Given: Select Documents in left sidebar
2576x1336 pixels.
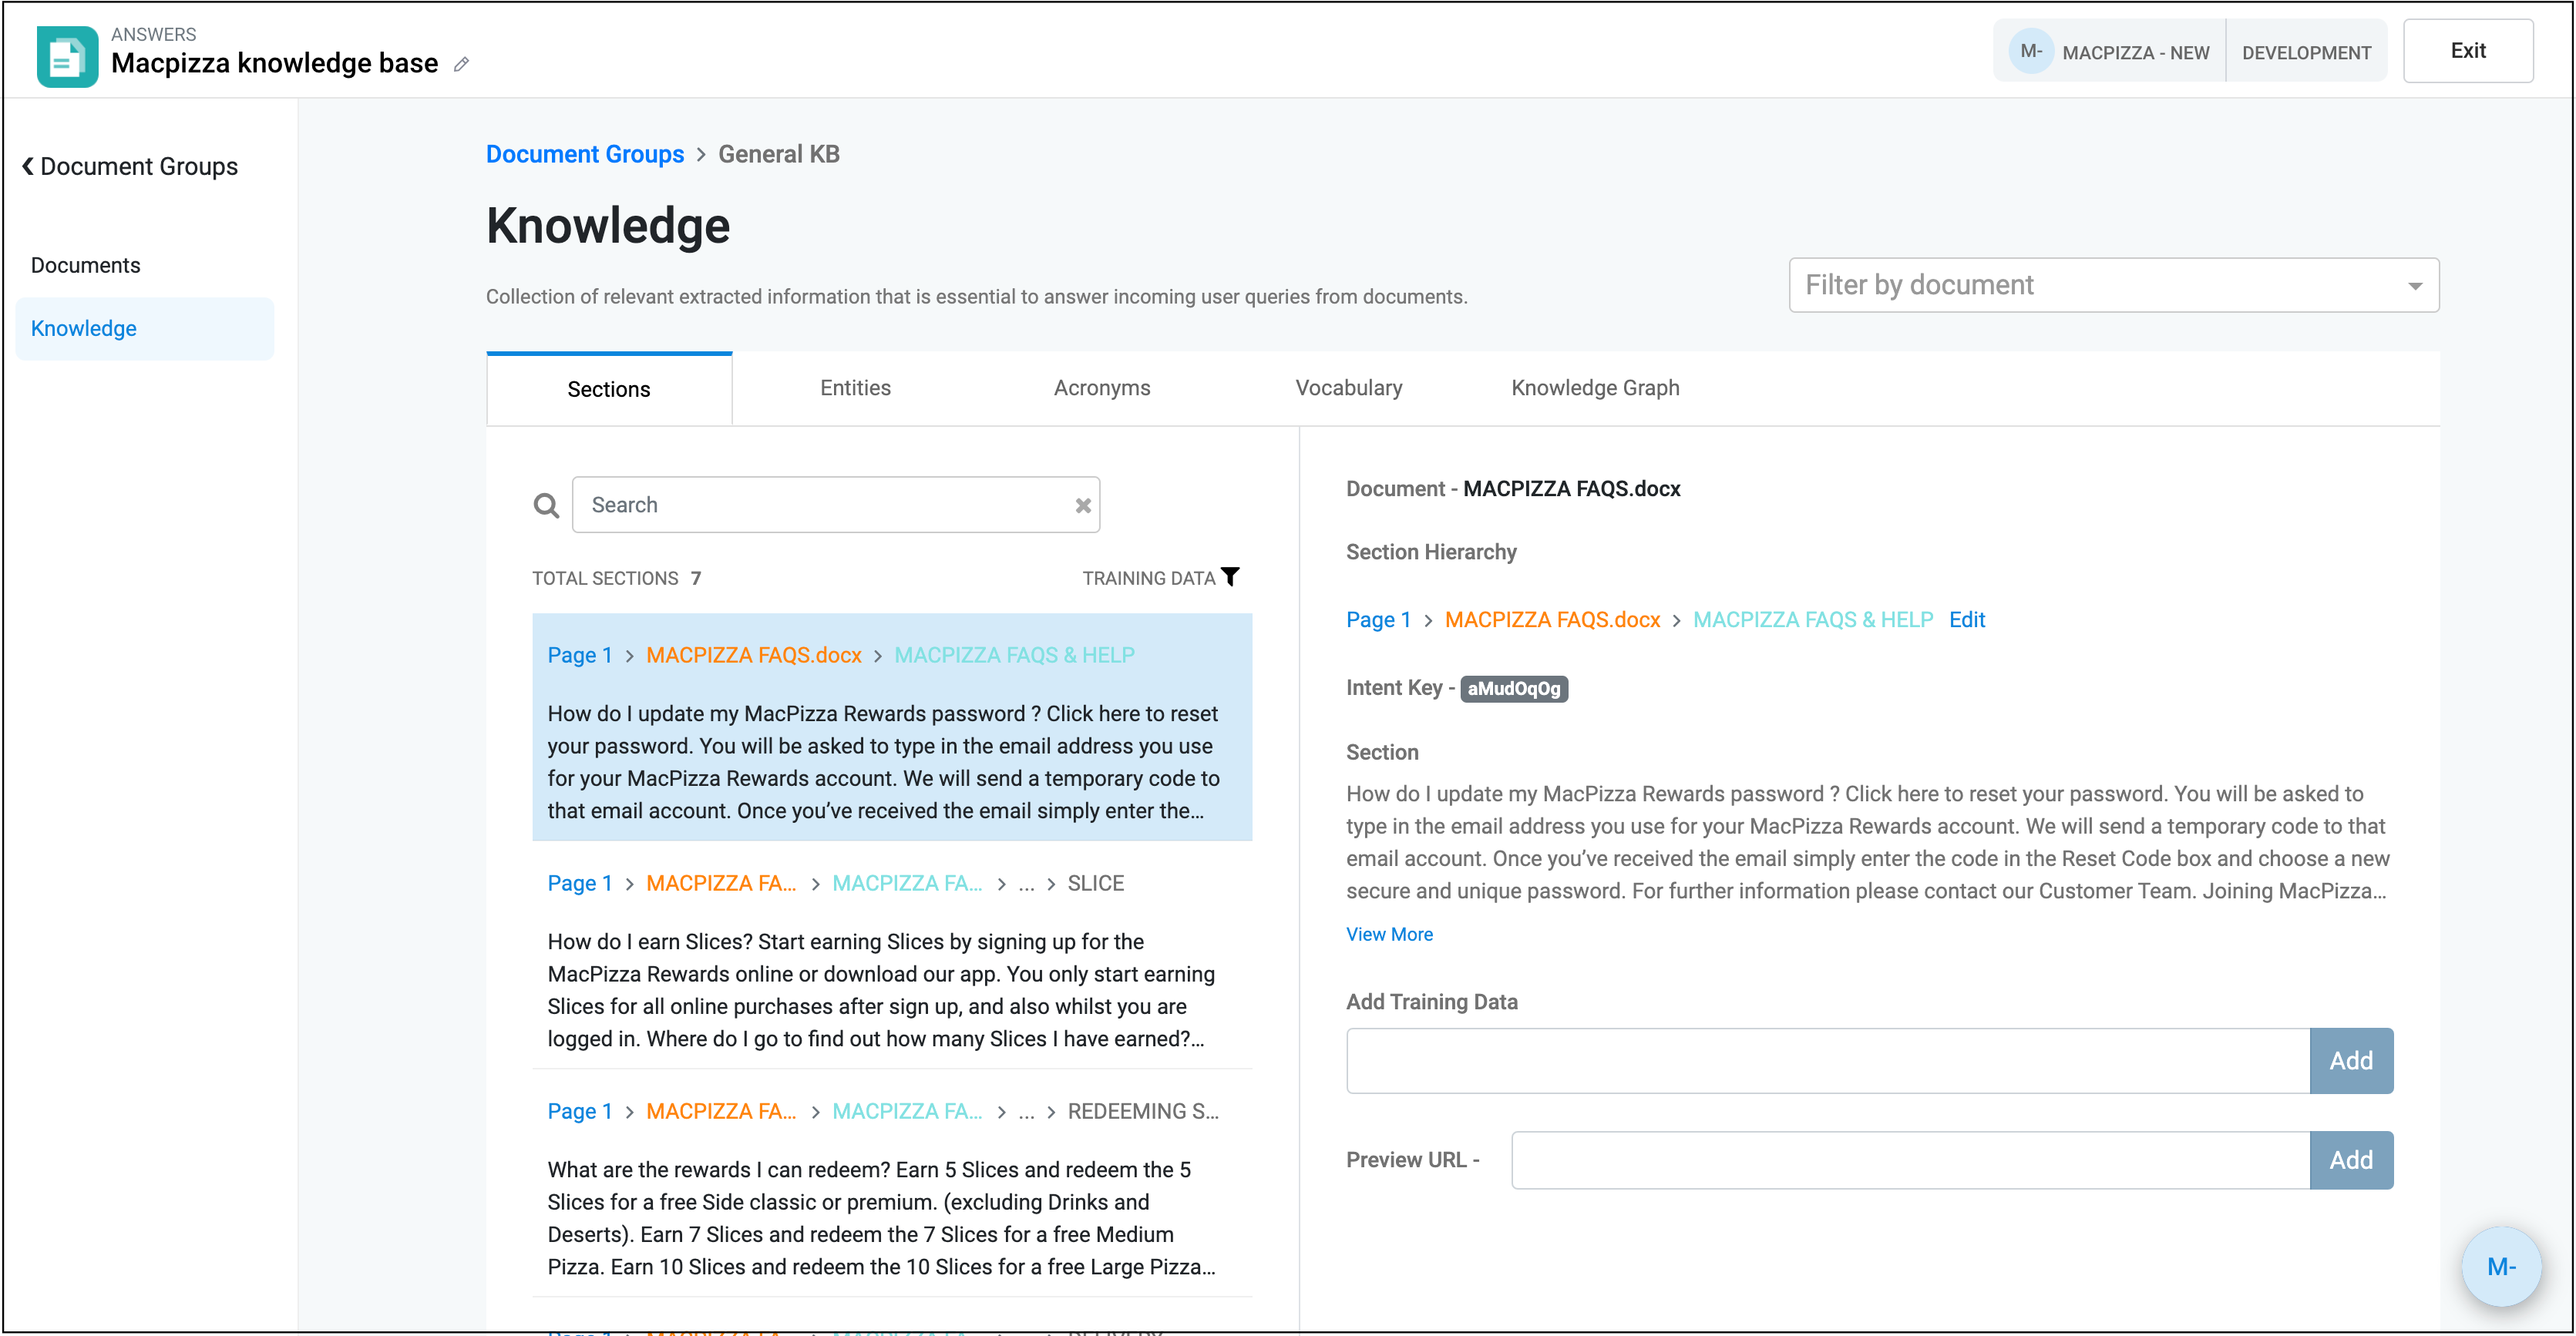Looking at the screenshot, I should 86,265.
